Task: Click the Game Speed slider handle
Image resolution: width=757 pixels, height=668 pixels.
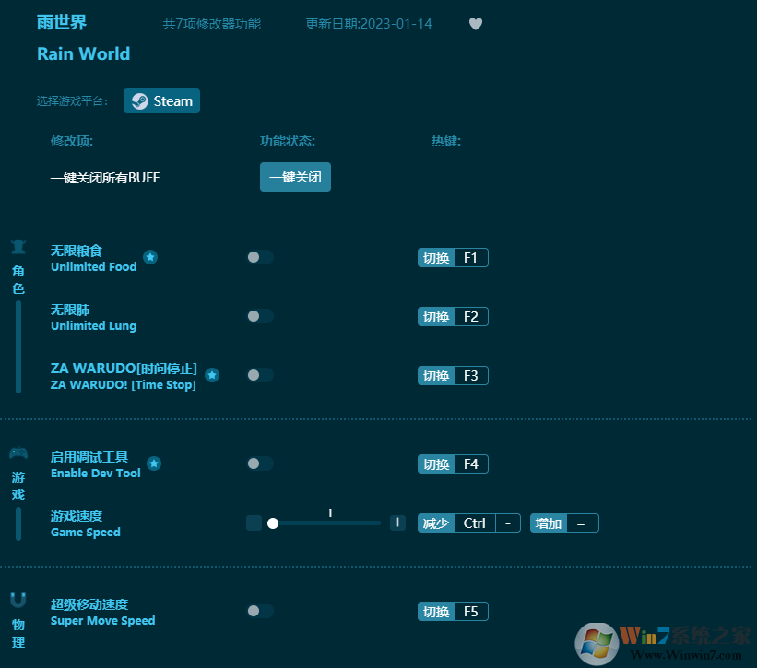Action: tap(273, 522)
